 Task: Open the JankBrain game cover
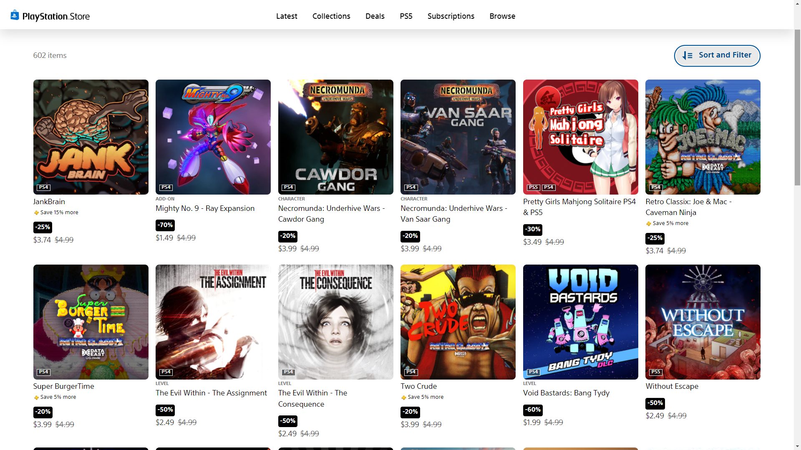pyautogui.click(x=91, y=137)
